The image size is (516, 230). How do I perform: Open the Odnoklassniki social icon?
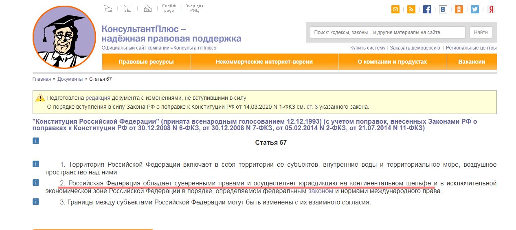(x=459, y=9)
